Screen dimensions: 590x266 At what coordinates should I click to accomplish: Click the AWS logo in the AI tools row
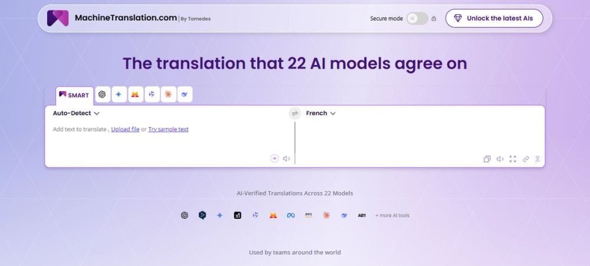point(309,215)
